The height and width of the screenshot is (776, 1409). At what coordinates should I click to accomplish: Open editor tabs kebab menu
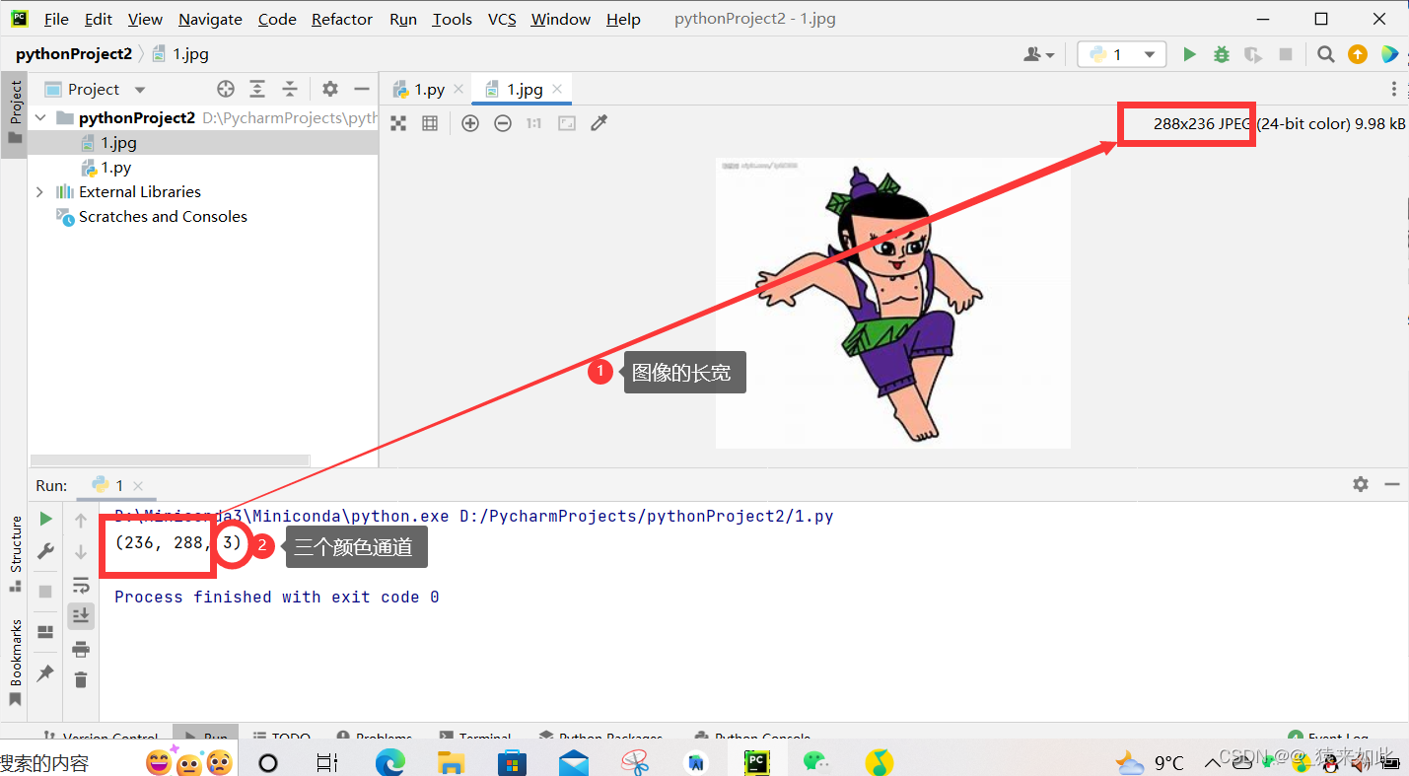[1394, 89]
